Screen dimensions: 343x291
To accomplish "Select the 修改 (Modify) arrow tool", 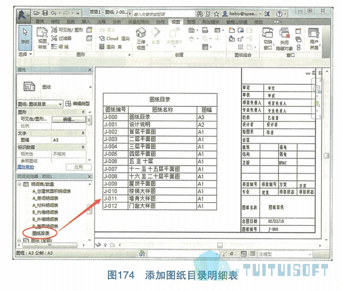I will pos(25,37).
